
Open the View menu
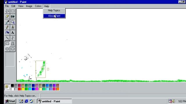(21, 6)
